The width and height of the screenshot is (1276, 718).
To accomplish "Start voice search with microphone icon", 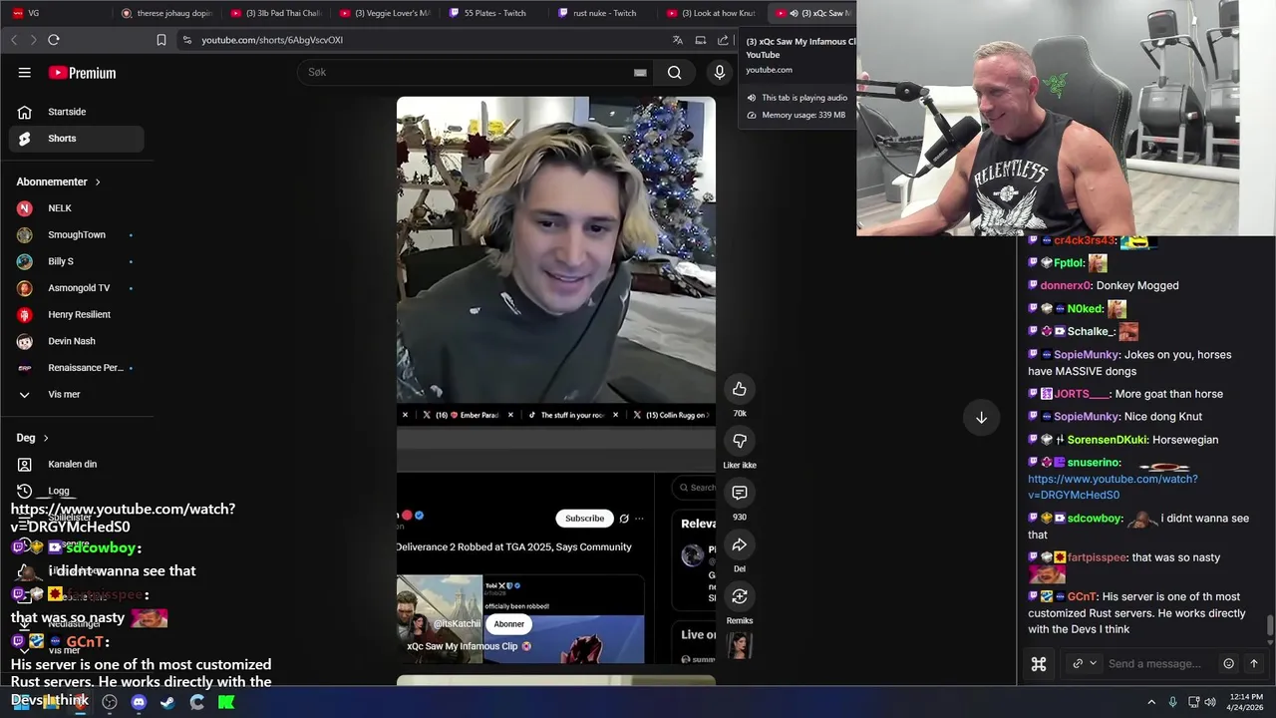I will click(720, 72).
